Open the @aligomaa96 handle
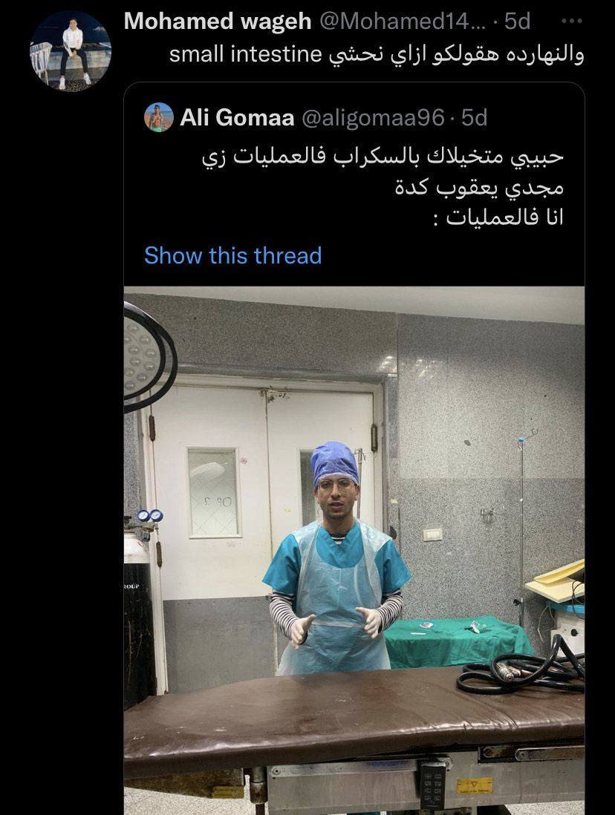615x815 pixels. click(x=373, y=118)
